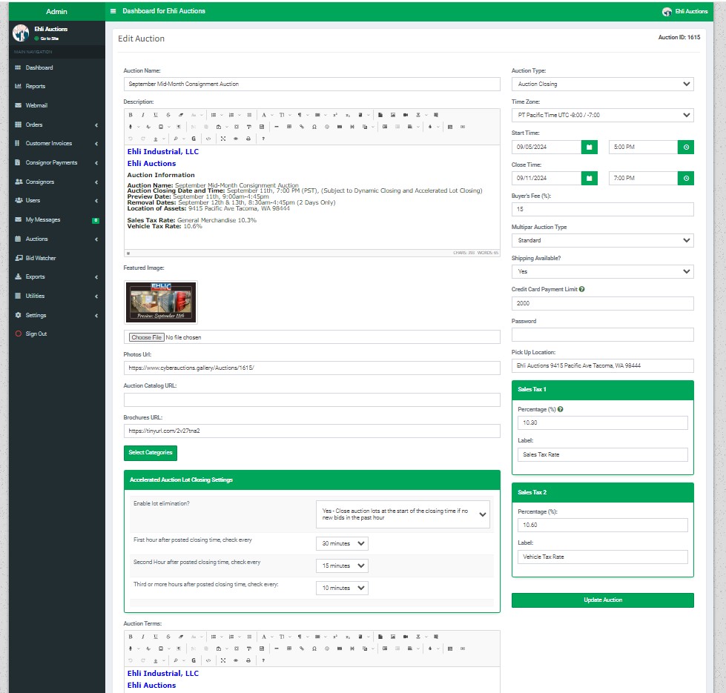Click the Choose File button
The height and width of the screenshot is (693, 726).
point(146,337)
